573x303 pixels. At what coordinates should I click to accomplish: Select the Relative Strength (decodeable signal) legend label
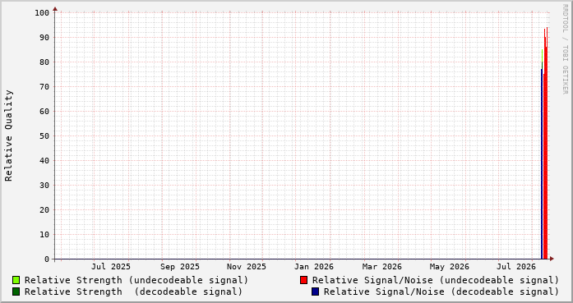coord(133,292)
